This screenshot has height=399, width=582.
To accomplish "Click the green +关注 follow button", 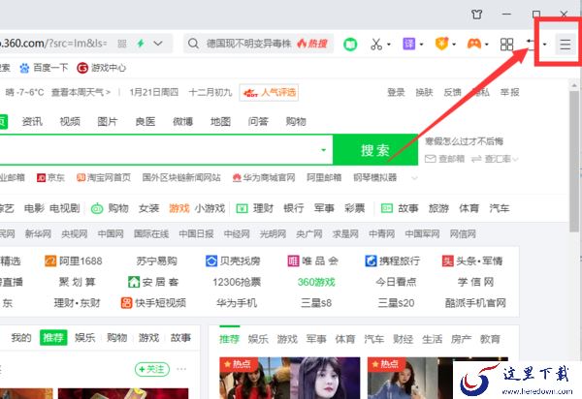I will coord(152,369).
